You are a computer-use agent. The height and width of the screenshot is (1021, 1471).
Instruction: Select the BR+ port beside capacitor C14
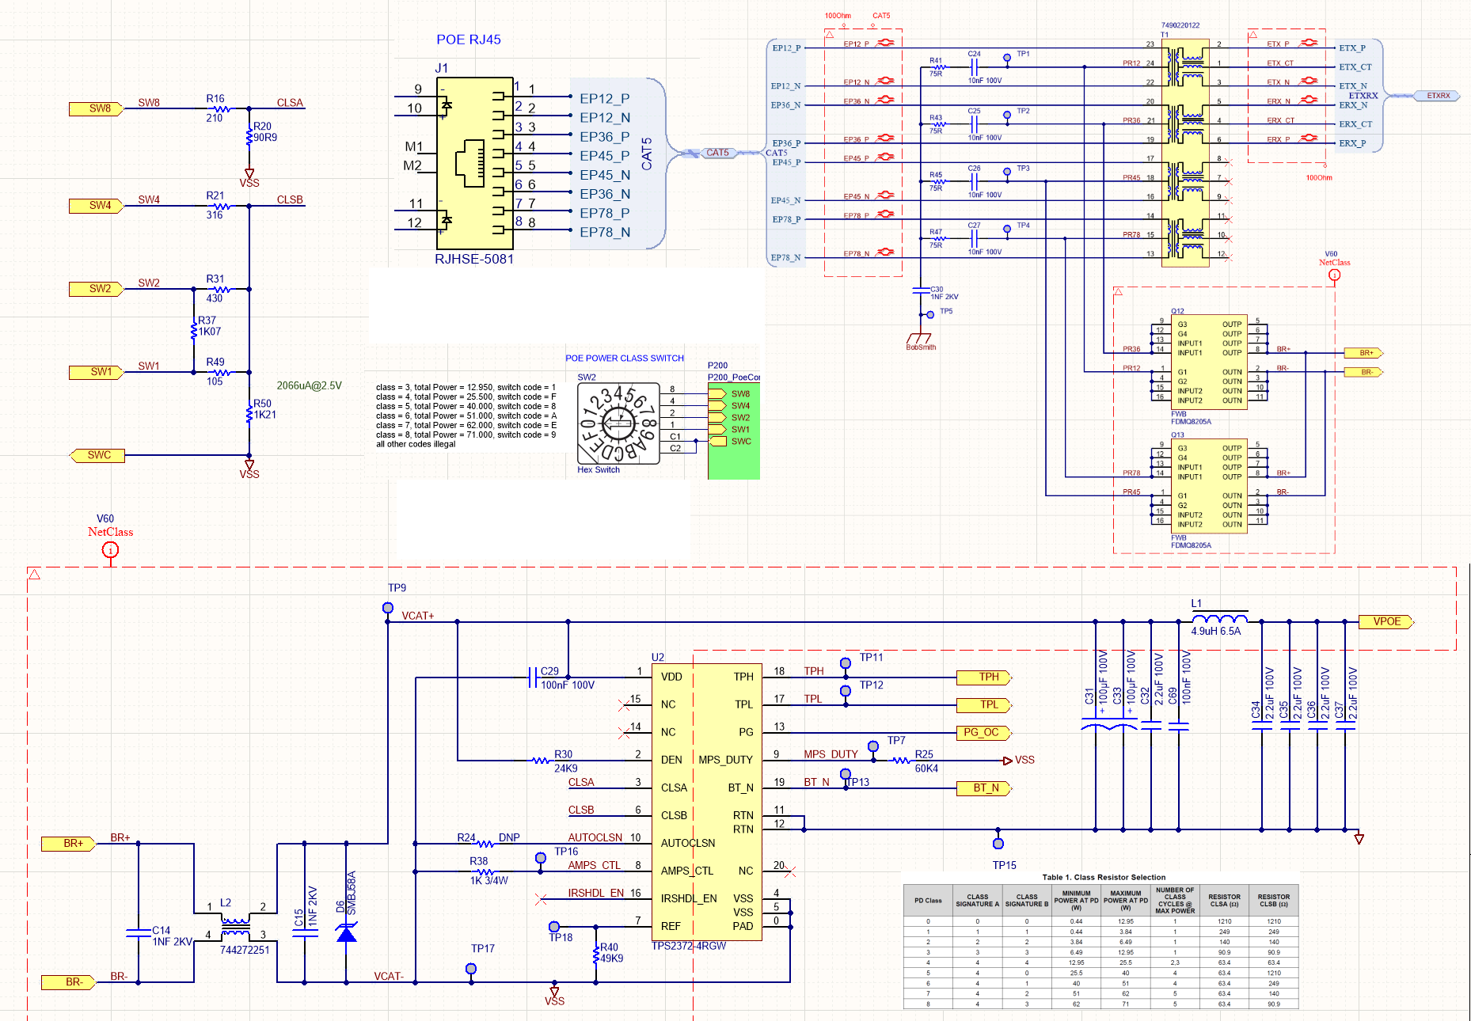(x=69, y=844)
